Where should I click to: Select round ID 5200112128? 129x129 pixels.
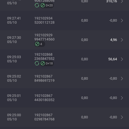(45, 23)
